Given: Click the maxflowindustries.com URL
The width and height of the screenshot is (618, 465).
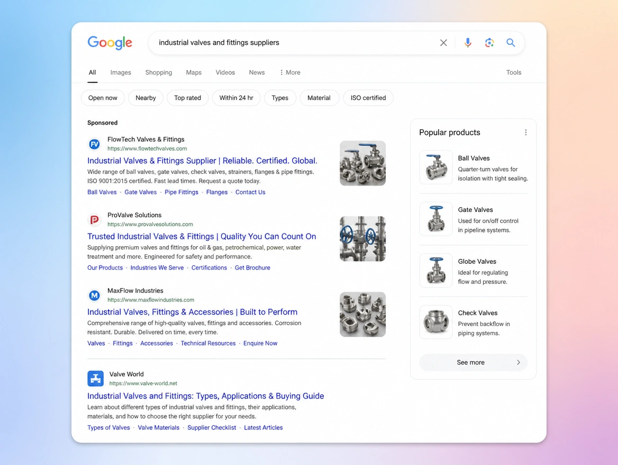Looking at the screenshot, I should pyautogui.click(x=151, y=300).
